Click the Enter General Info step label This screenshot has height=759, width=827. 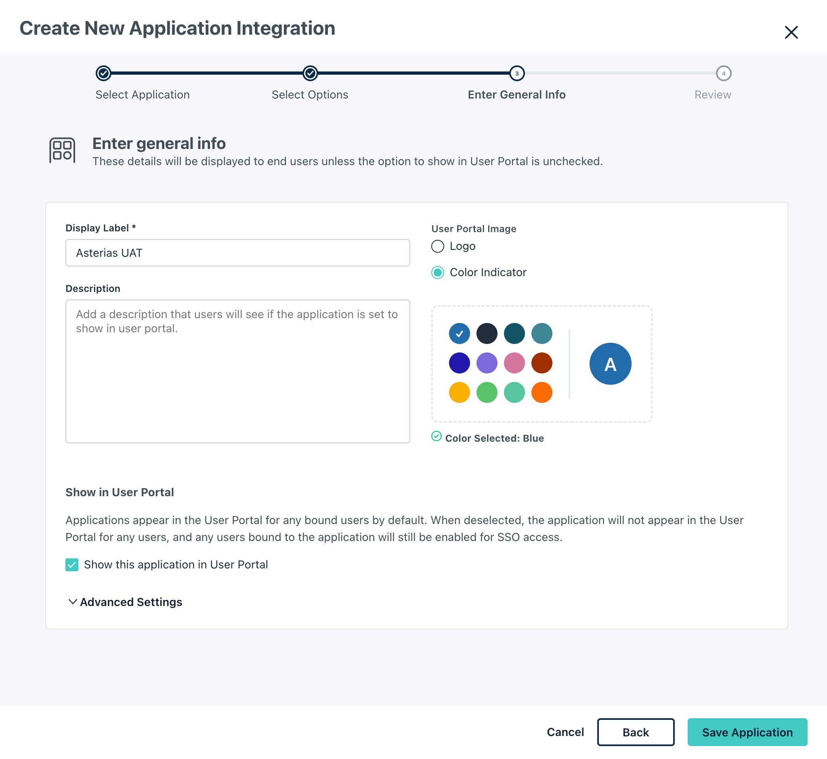click(x=516, y=95)
